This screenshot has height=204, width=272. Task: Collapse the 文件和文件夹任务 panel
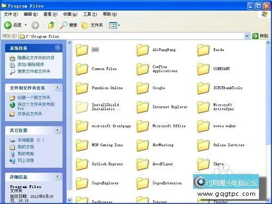[x=58, y=88]
